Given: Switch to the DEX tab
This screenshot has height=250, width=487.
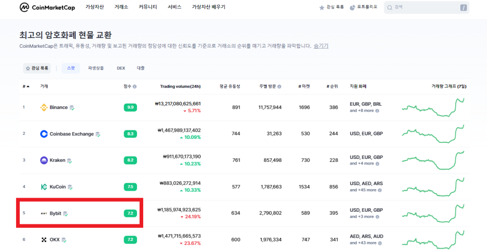Looking at the screenshot, I should pyautogui.click(x=121, y=68).
